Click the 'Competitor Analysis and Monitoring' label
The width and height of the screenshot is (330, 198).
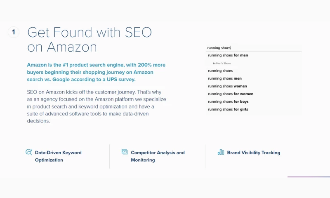(x=158, y=156)
